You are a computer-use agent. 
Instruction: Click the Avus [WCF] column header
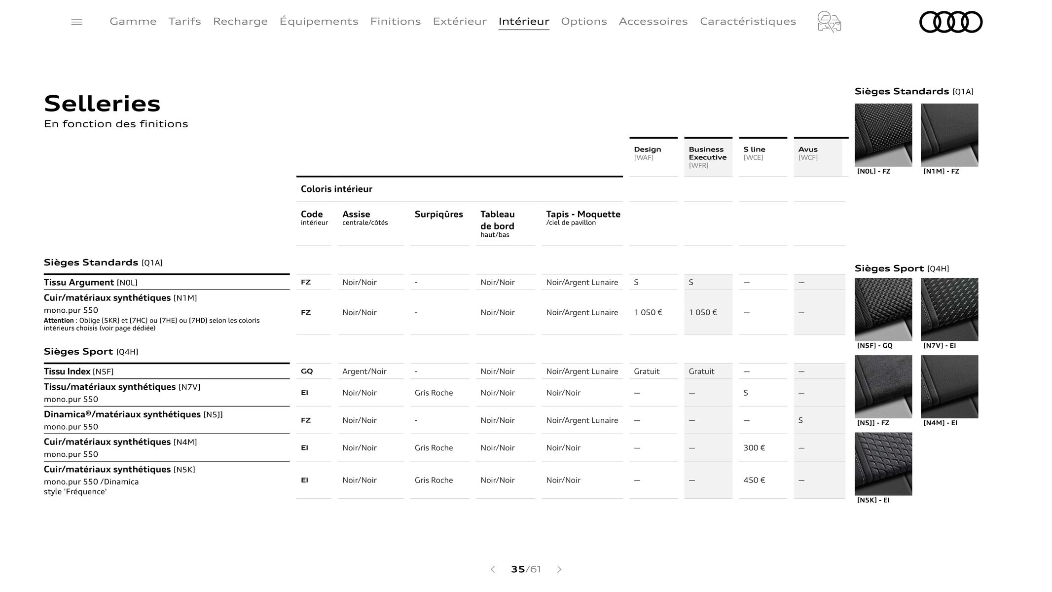click(x=818, y=157)
